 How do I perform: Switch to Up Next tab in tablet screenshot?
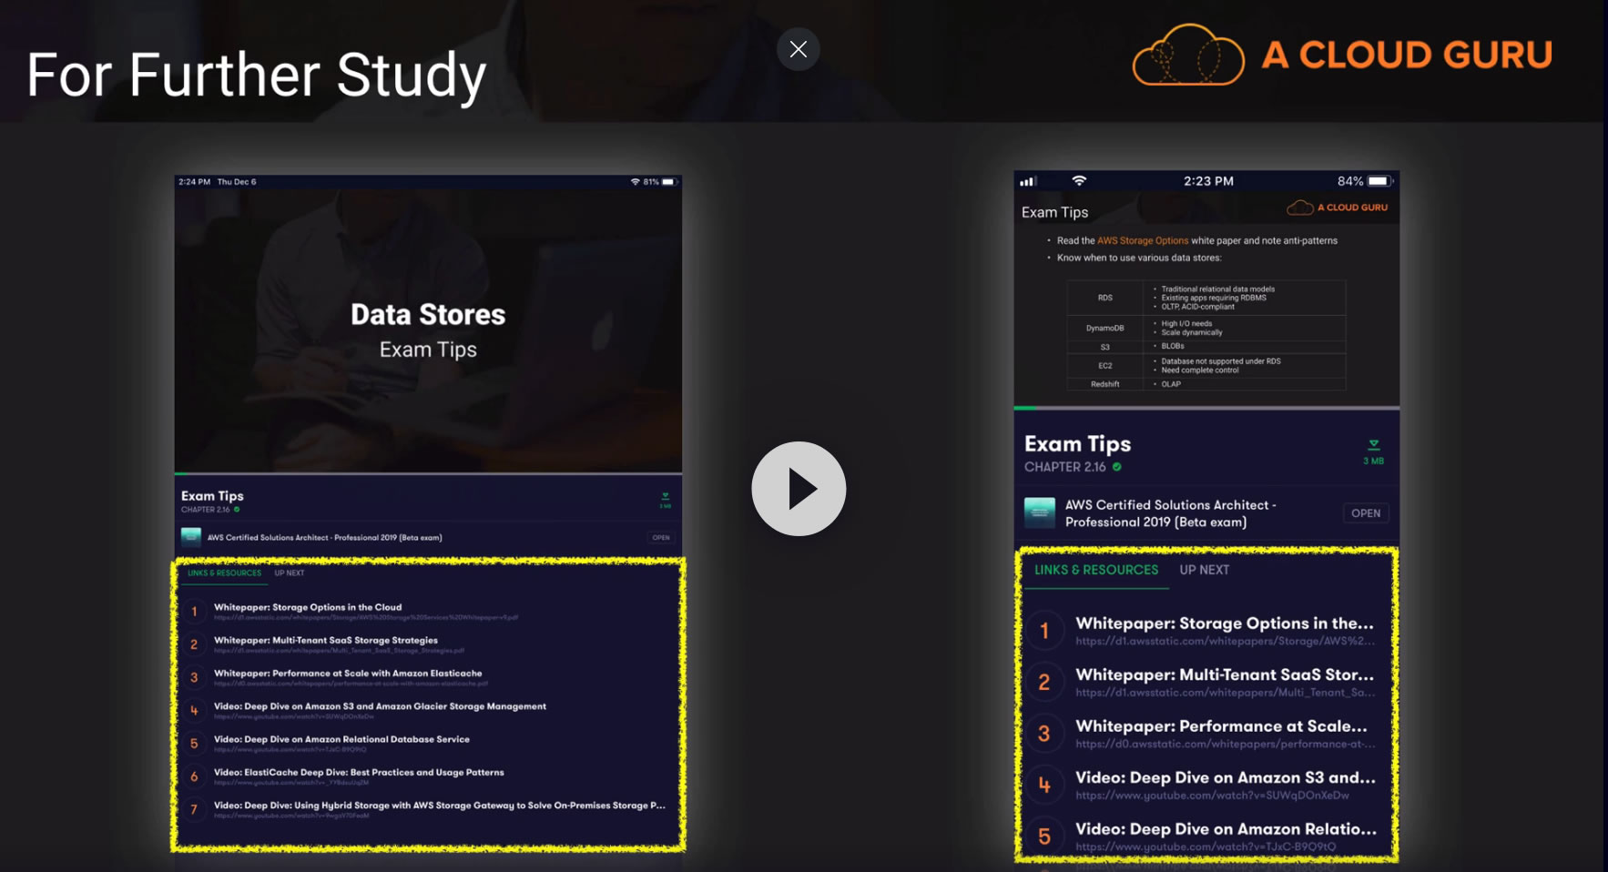tap(290, 573)
